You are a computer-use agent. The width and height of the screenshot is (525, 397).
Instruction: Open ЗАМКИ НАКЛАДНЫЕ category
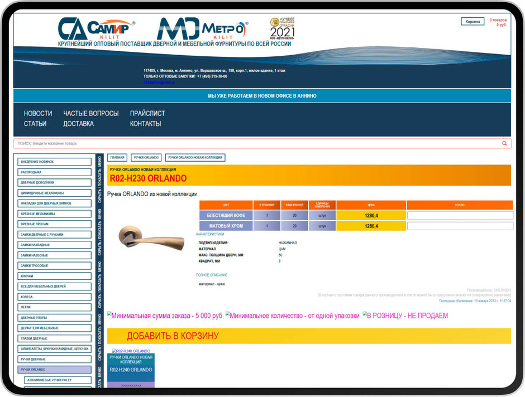(x=54, y=245)
